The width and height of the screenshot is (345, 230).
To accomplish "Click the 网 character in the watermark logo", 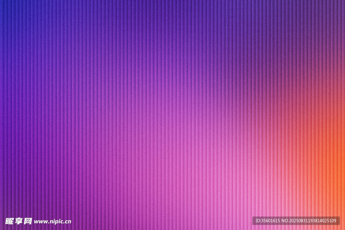I will [x=28, y=221].
